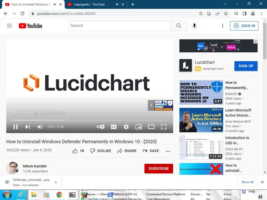Click the Google icon in address bar
Screen dimensions: 267x200
[201, 14]
